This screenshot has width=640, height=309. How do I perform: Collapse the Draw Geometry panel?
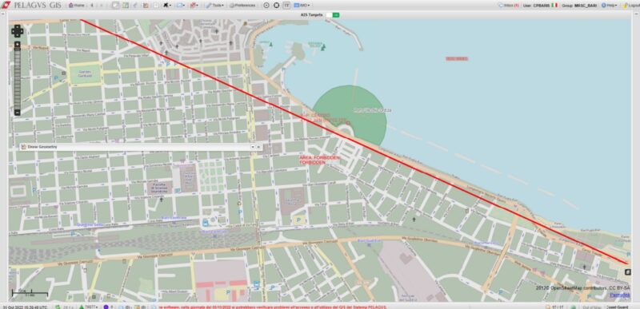[253, 147]
